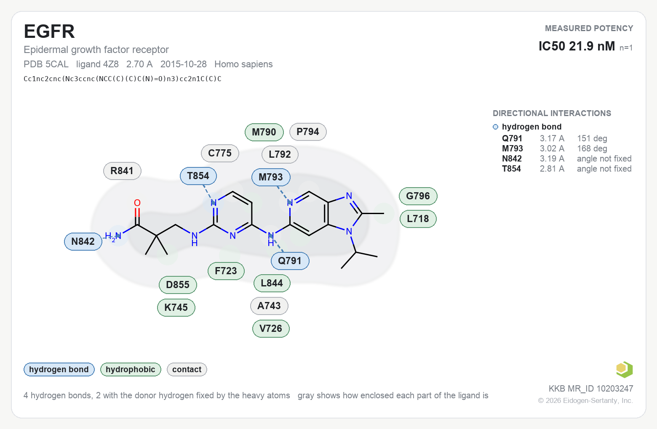Click the M793 residue bubble in the diagram
Screen dimensions: 657x429
[x=271, y=177]
